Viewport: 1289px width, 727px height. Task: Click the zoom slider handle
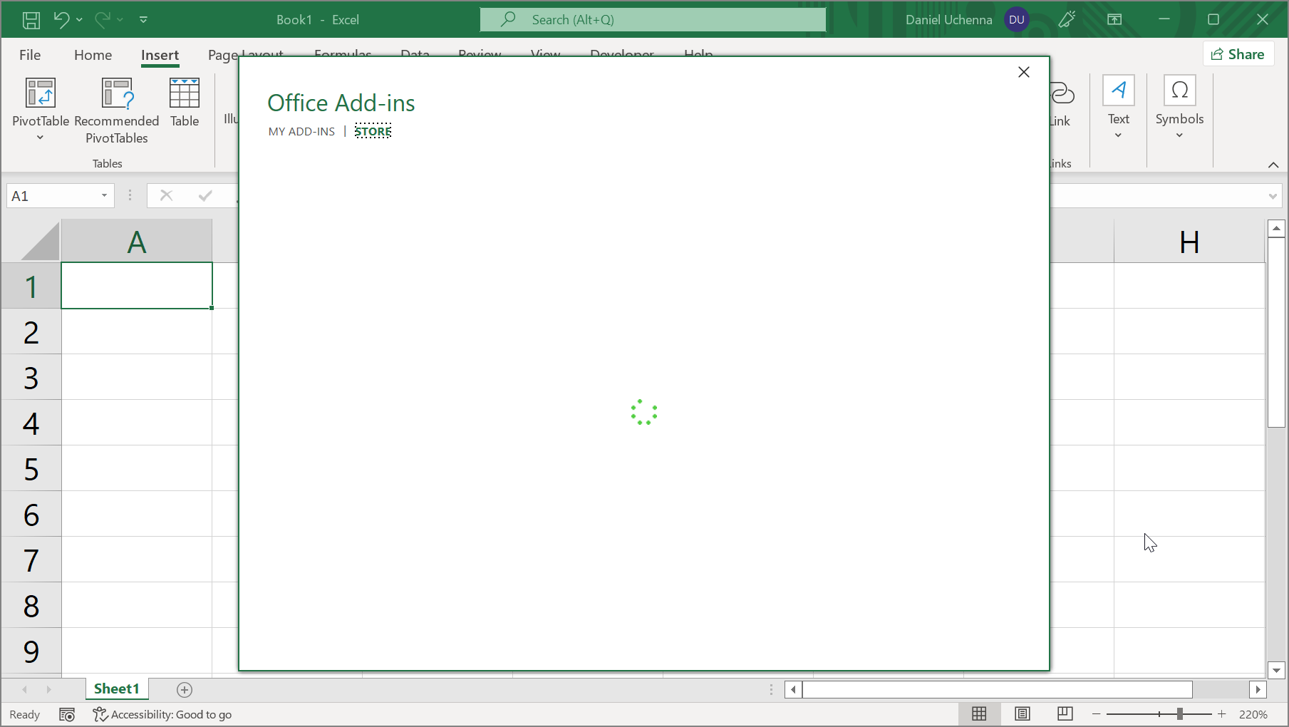click(x=1180, y=713)
